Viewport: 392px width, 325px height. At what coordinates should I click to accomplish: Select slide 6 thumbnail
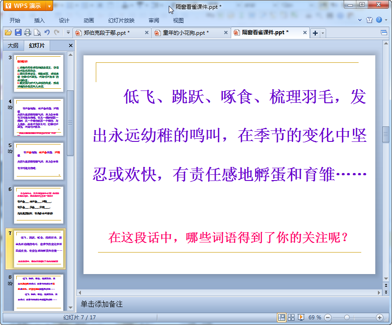pos(39,206)
